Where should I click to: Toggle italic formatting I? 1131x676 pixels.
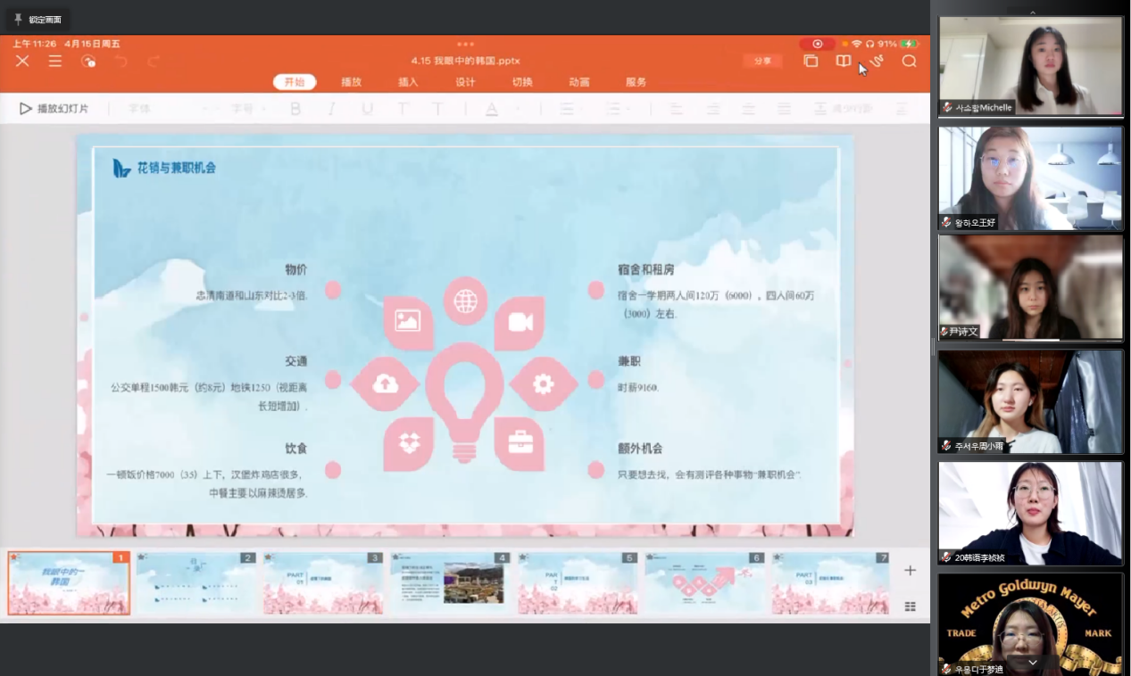coord(331,109)
